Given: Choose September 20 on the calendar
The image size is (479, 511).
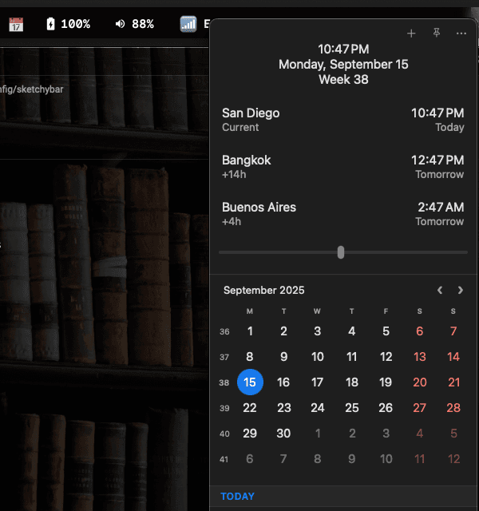Looking at the screenshot, I should tap(420, 382).
